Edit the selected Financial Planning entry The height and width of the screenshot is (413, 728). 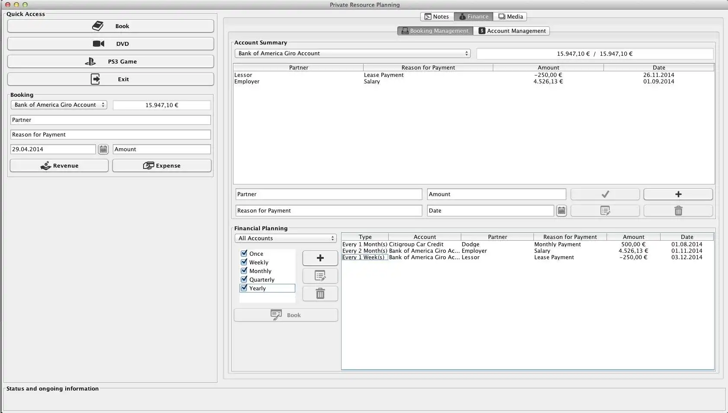coord(320,276)
